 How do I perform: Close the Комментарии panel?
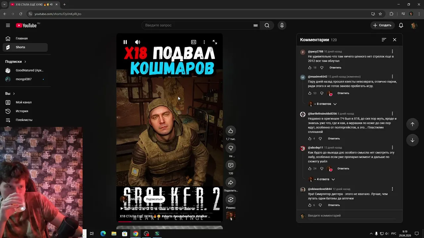tap(395, 40)
